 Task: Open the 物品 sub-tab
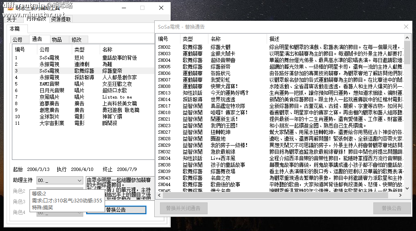coord(57,40)
